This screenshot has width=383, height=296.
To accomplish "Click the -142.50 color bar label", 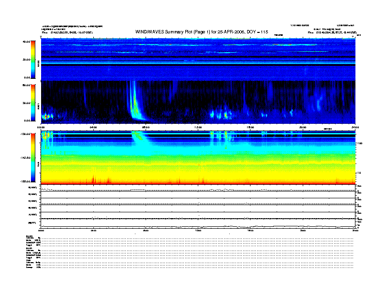I will (x=25, y=158).
